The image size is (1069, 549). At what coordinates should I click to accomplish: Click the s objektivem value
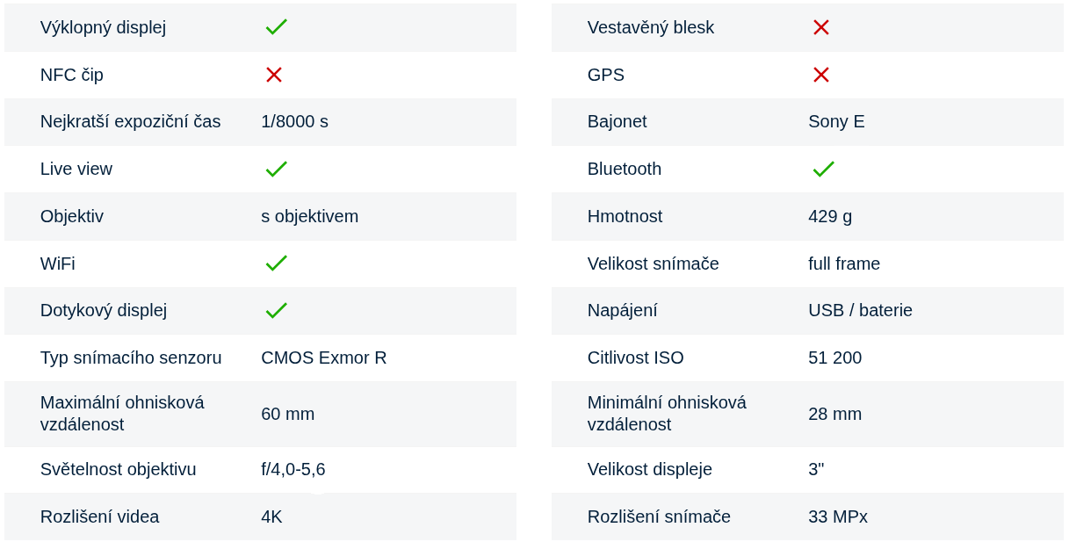click(x=309, y=216)
